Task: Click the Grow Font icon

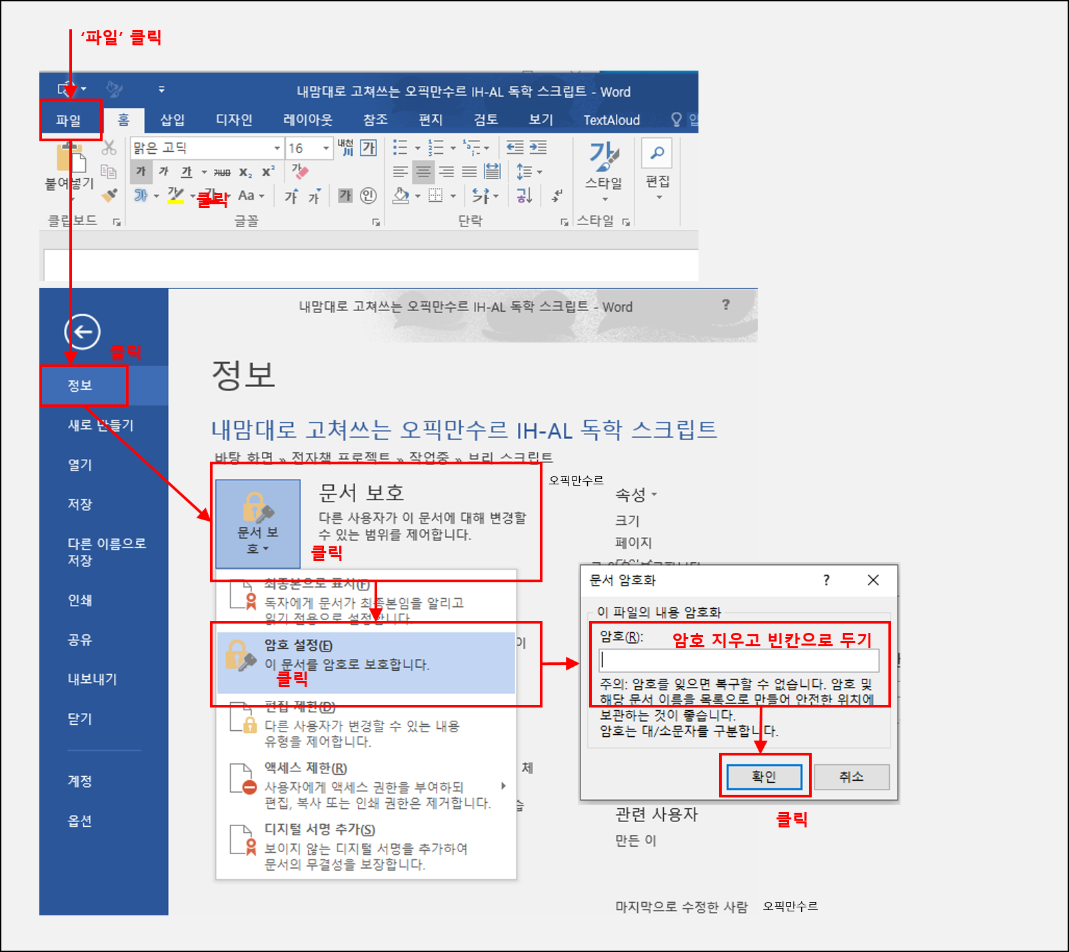Action: pyautogui.click(x=291, y=196)
